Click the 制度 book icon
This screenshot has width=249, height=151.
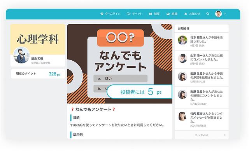151,14
